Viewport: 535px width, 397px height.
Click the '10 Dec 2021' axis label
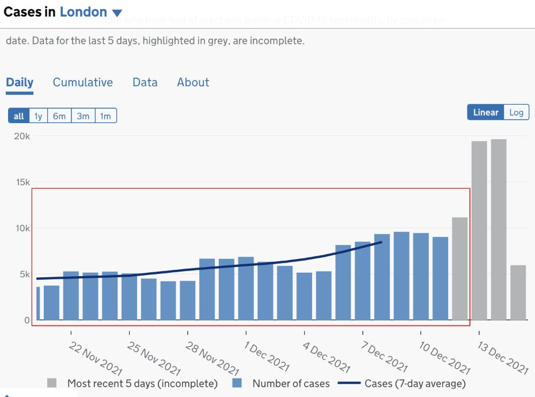click(x=445, y=357)
